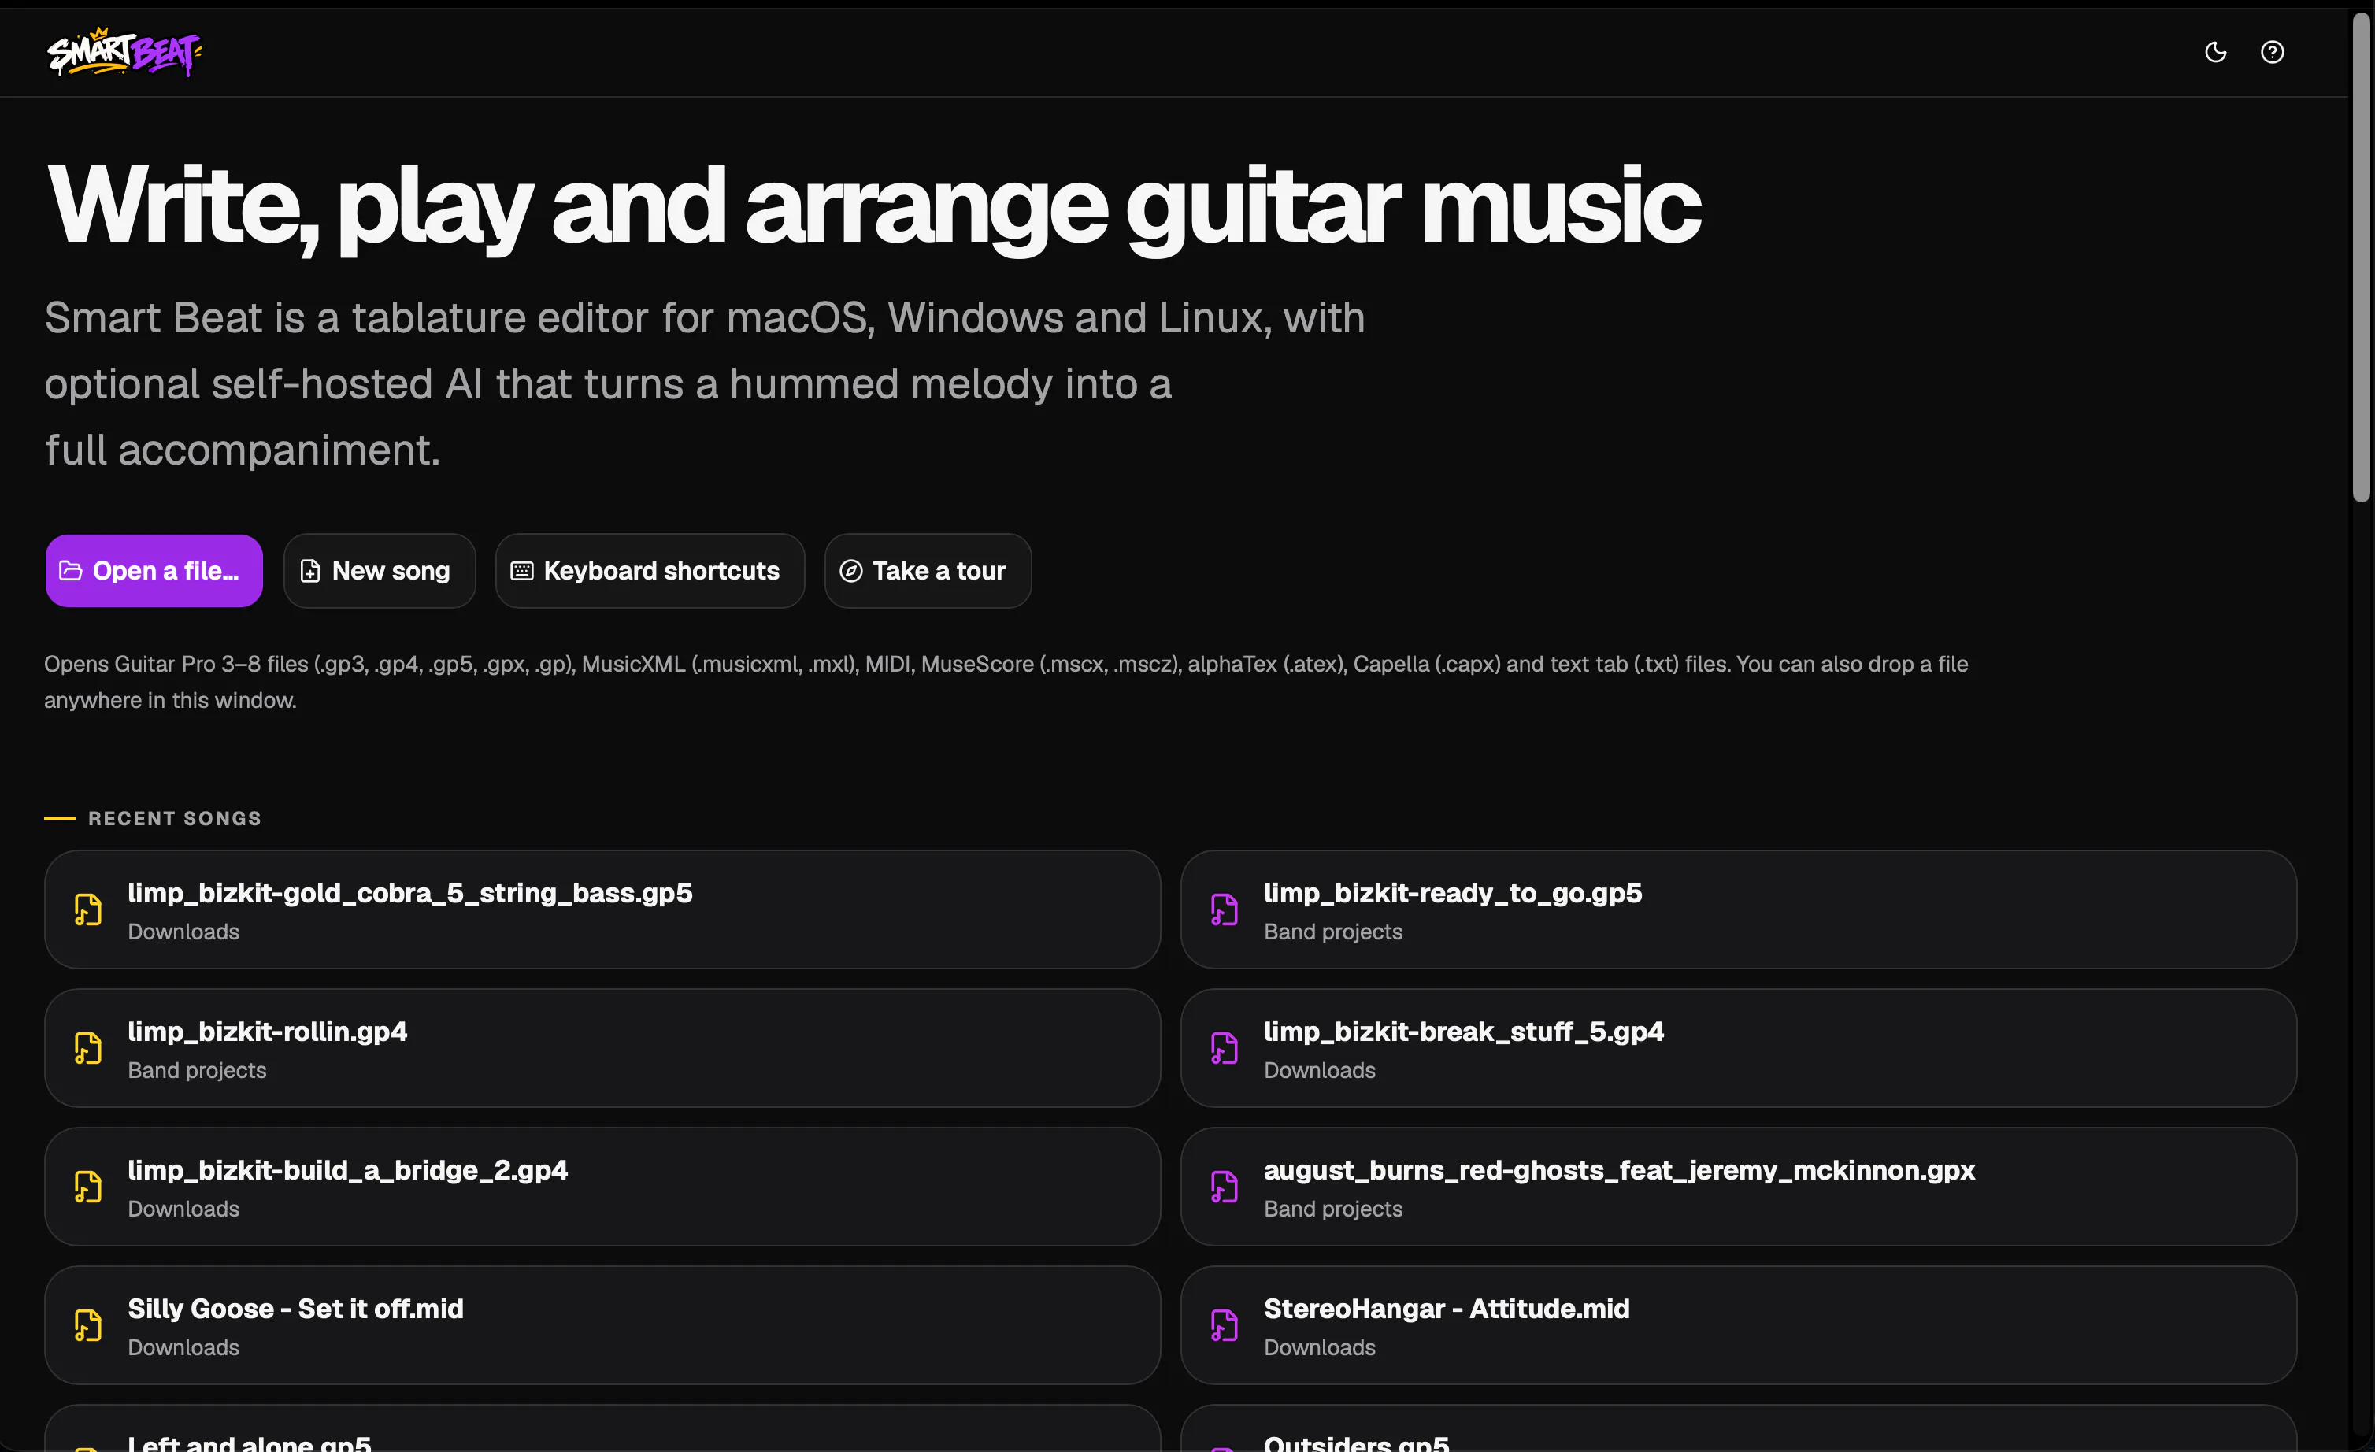Screen dimensions: 2375x1452
Task: Open limp_bizkit-break_stuff_5.gp4 recent song
Action: (1739, 1048)
